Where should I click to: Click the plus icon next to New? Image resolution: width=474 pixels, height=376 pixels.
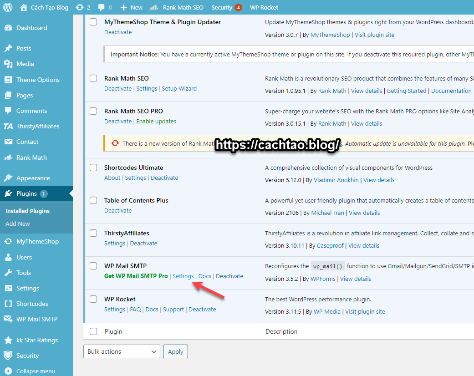pyautogui.click(x=123, y=8)
